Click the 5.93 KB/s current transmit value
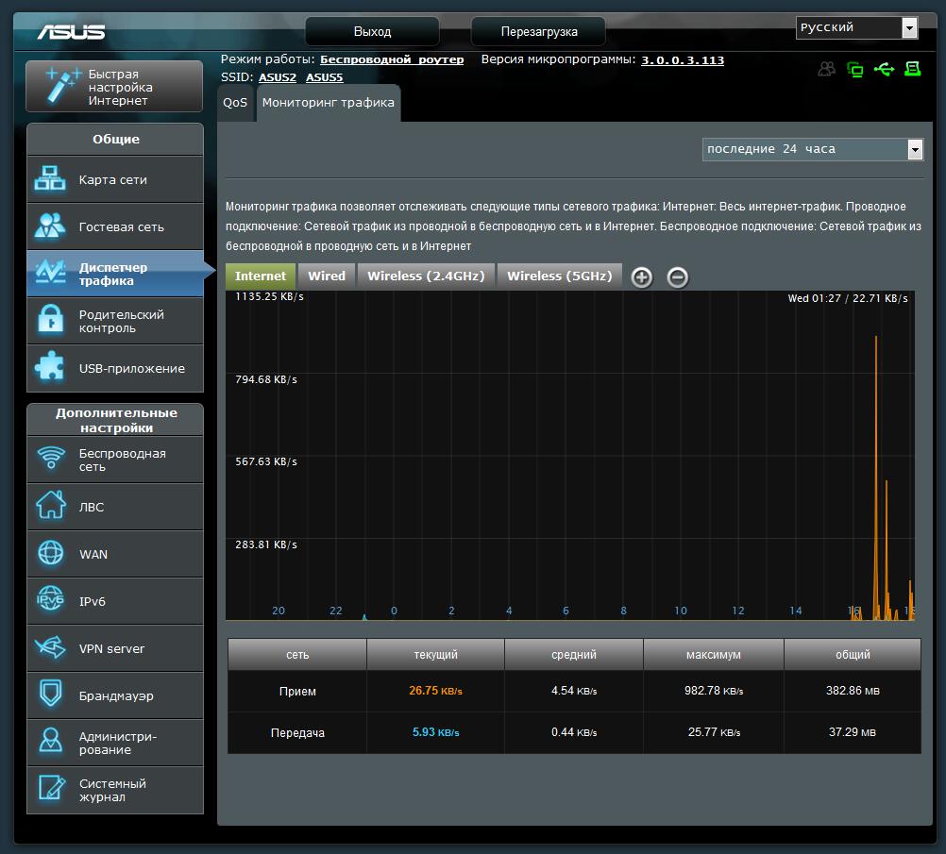946x854 pixels. (435, 732)
